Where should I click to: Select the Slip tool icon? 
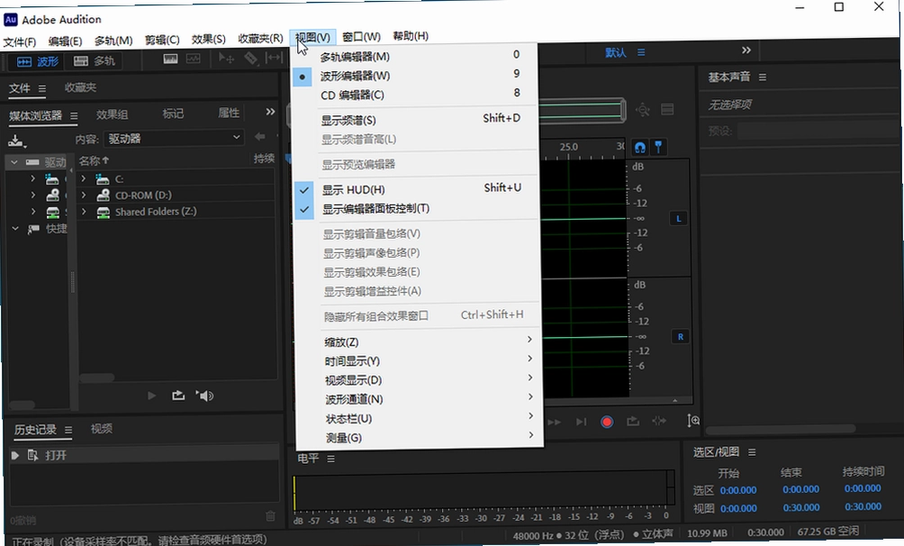tap(274, 58)
